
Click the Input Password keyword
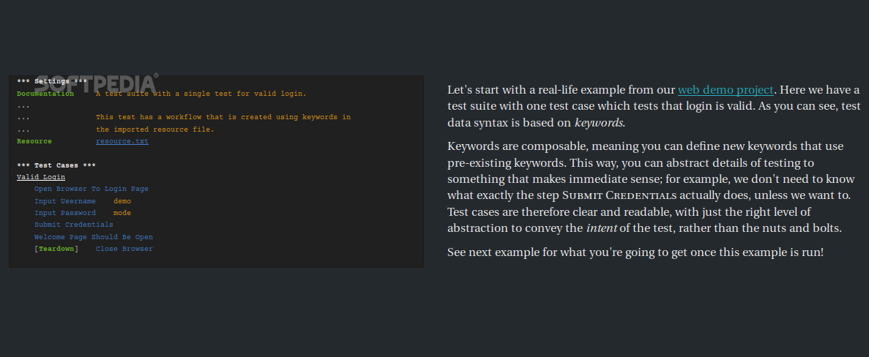[x=65, y=213]
